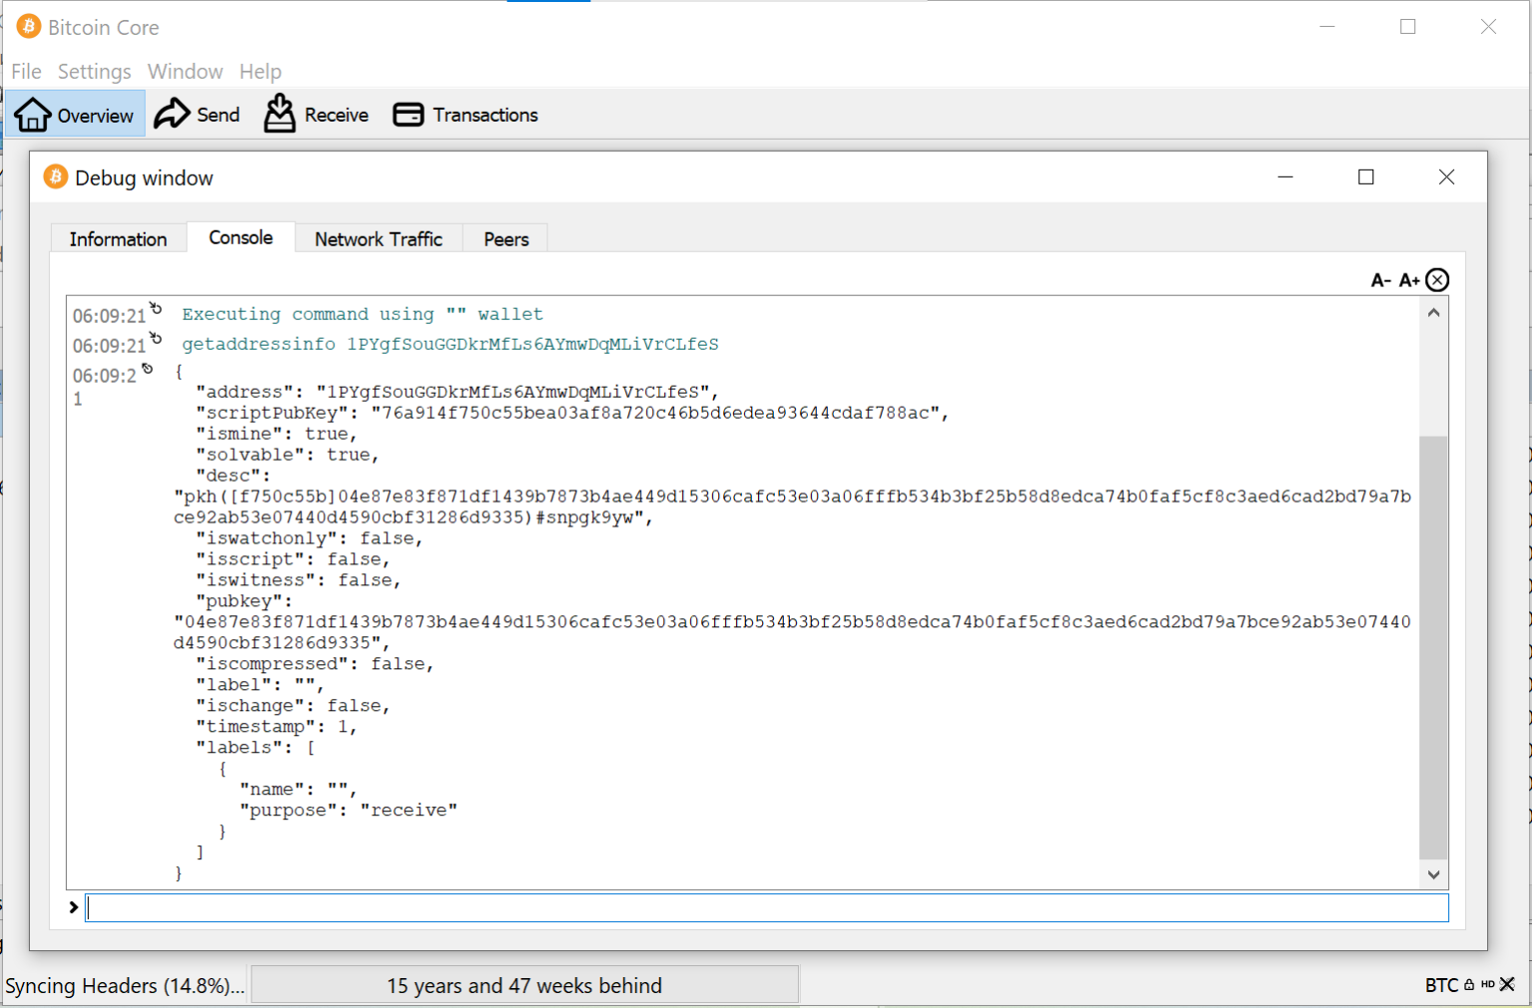1532x1008 pixels.
Task: Click the "iswitness": false line
Action: pyautogui.click(x=298, y=580)
